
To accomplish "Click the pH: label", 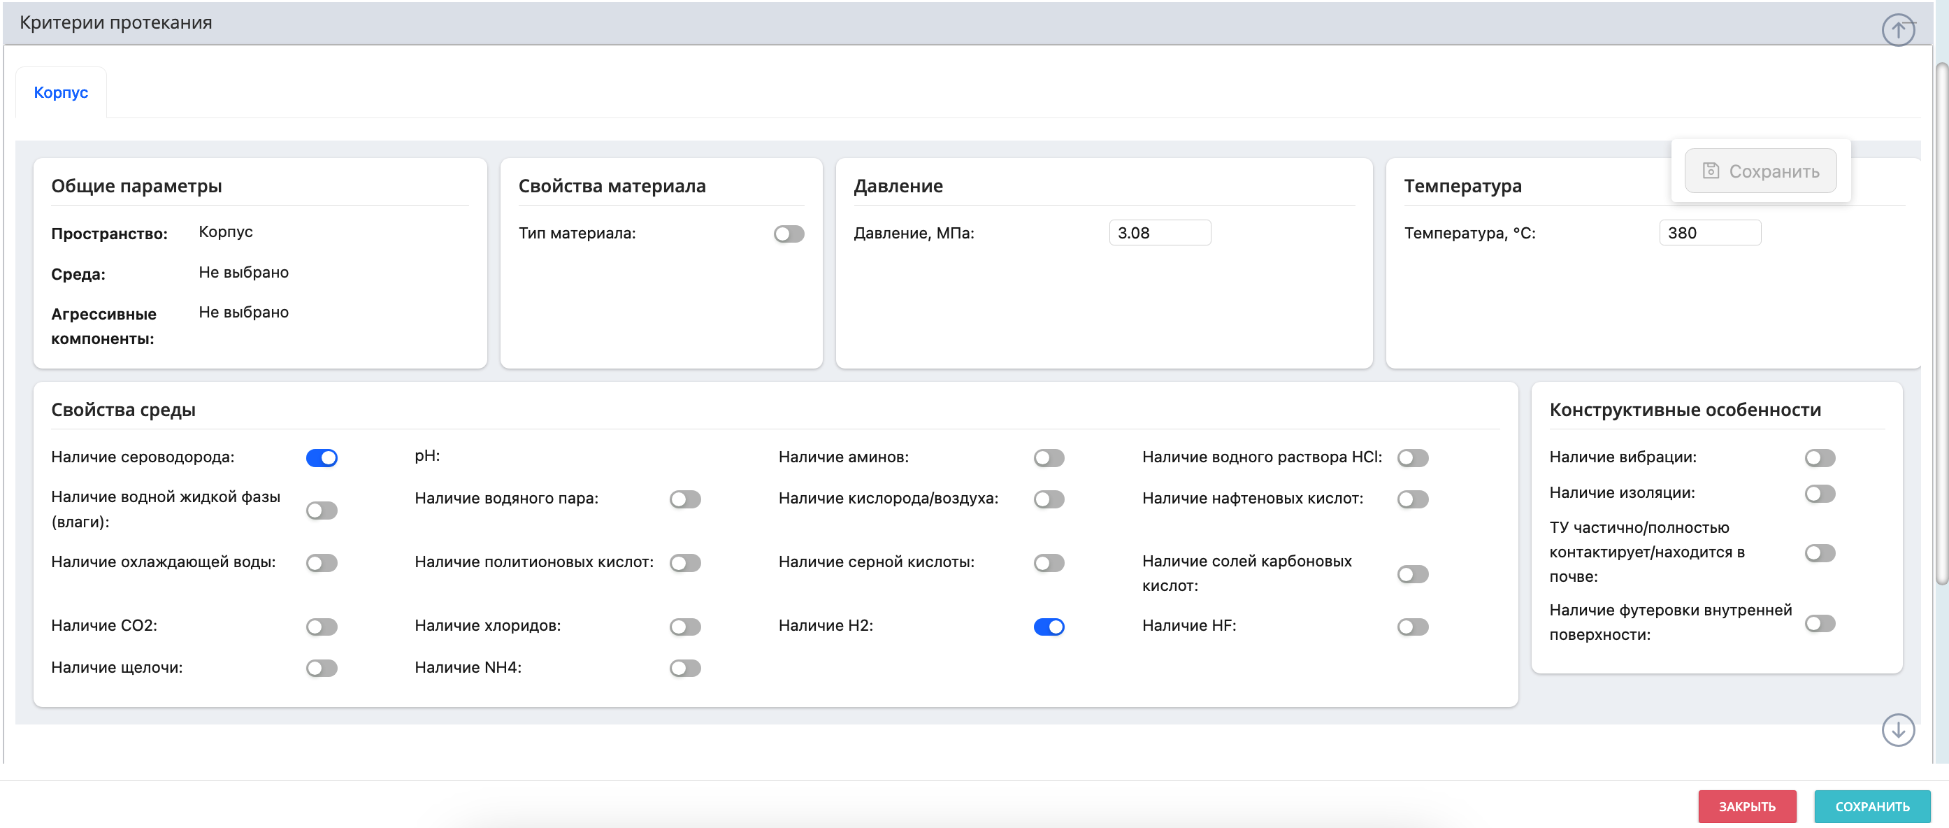I will tap(426, 456).
